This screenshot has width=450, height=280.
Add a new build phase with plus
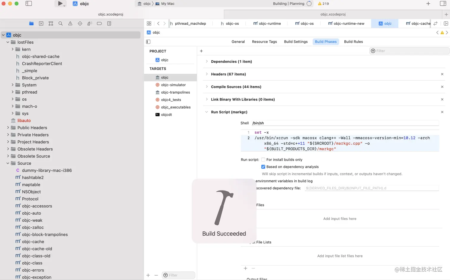[x=201, y=51]
